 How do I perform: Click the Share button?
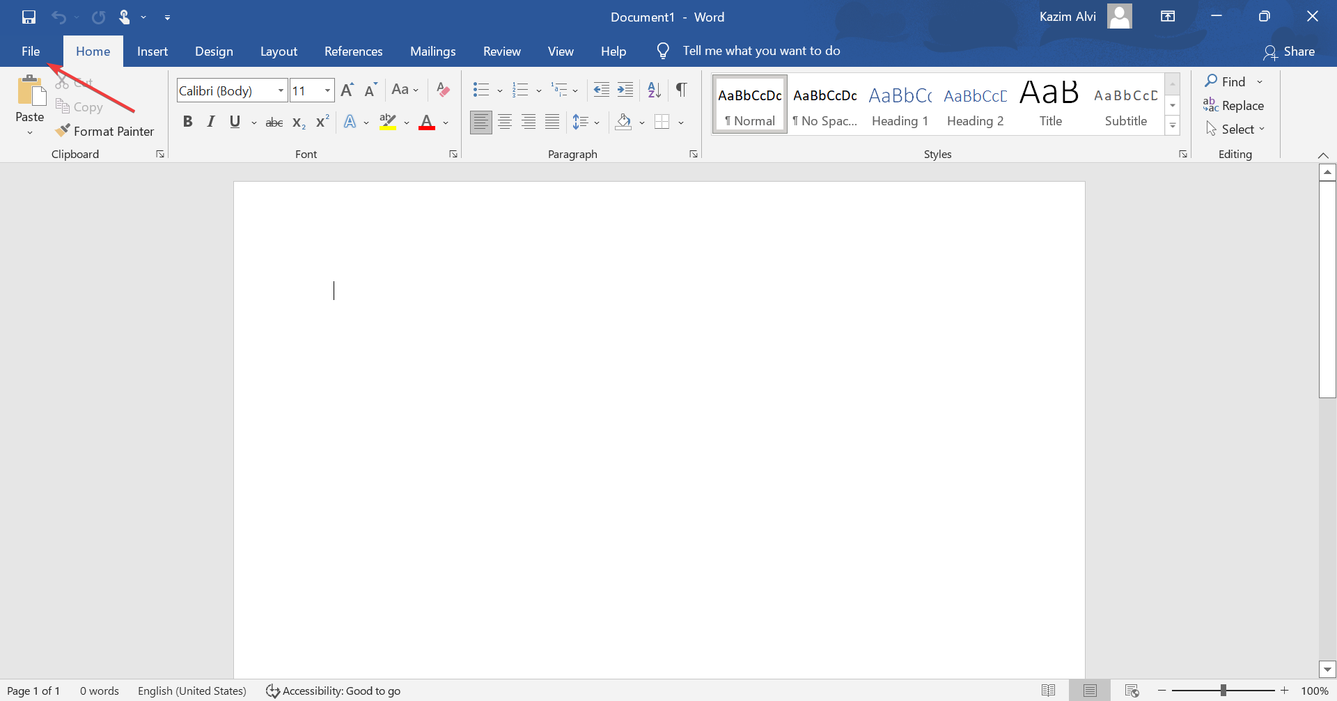pos(1290,51)
